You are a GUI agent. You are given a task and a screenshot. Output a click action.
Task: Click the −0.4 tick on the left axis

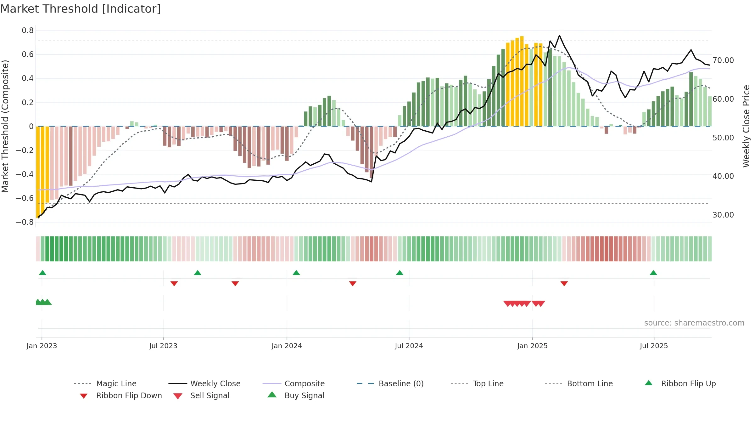(x=25, y=174)
